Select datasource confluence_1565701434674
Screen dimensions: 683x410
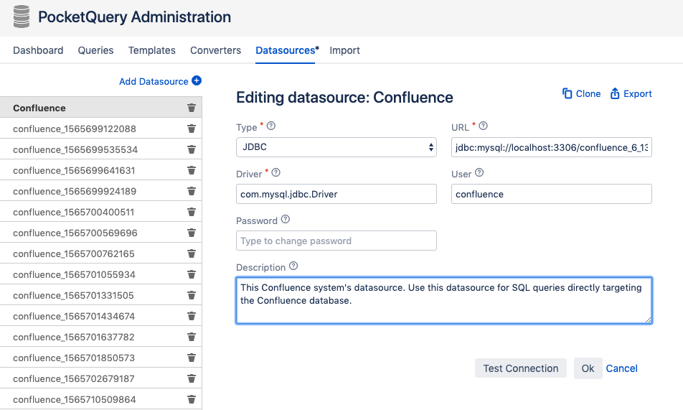(x=100, y=316)
